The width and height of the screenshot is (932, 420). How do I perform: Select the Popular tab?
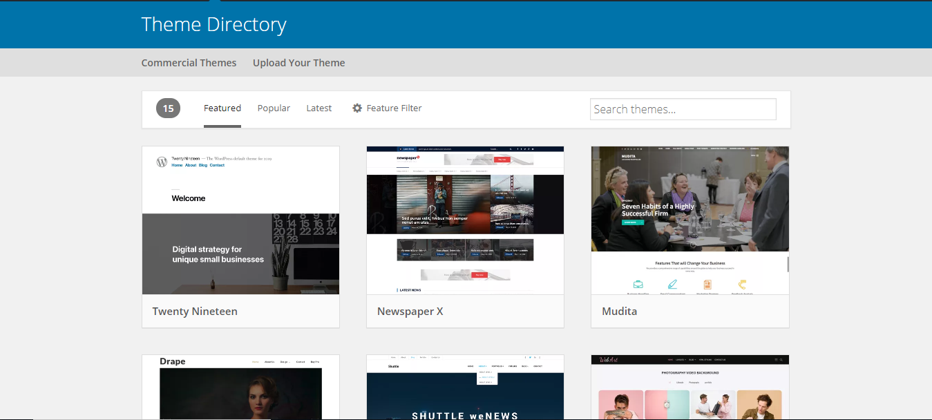tap(274, 108)
